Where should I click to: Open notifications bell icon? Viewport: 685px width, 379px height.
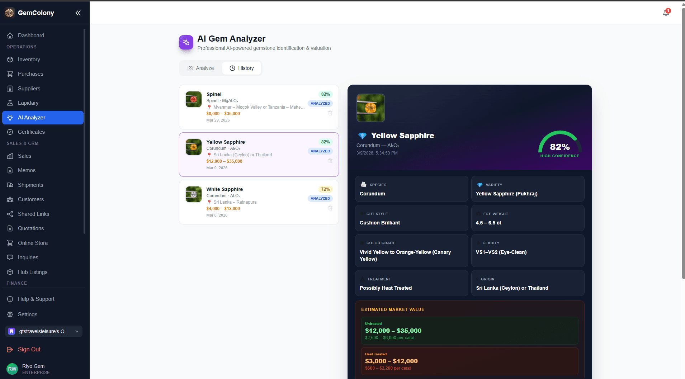(666, 13)
